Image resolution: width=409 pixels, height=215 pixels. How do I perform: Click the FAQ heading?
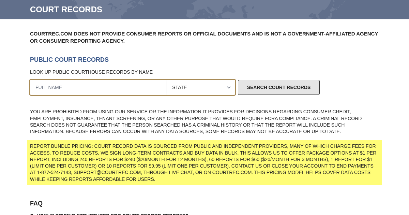point(36,203)
